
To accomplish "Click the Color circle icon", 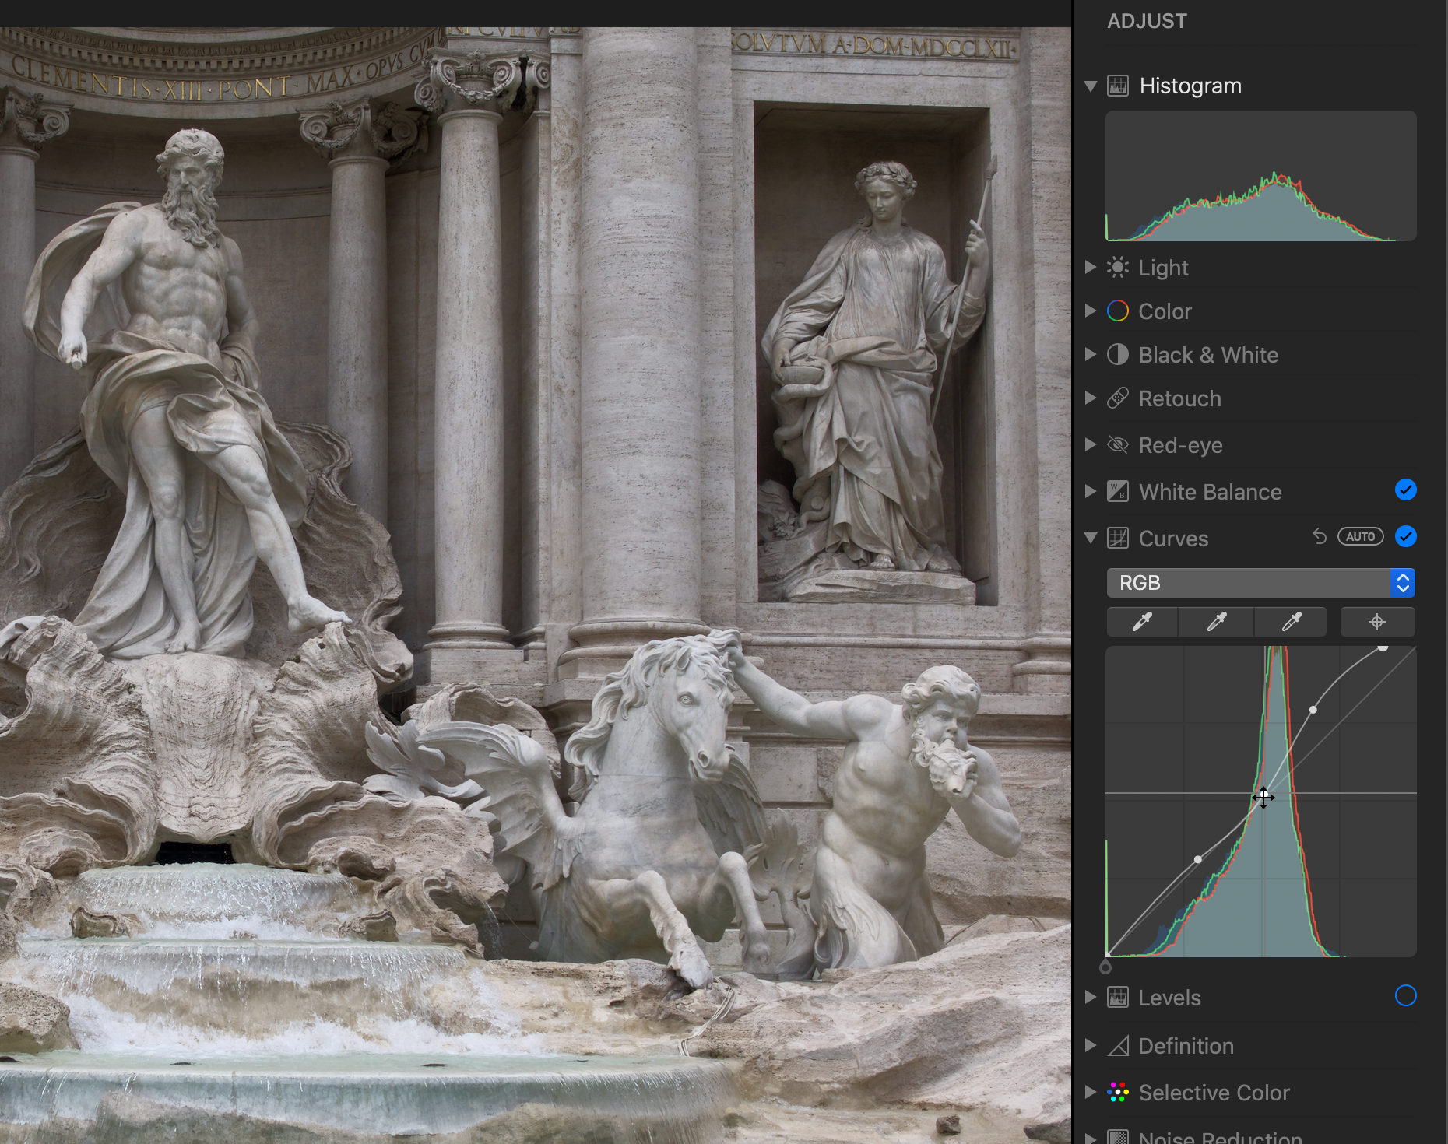I will click(1118, 311).
